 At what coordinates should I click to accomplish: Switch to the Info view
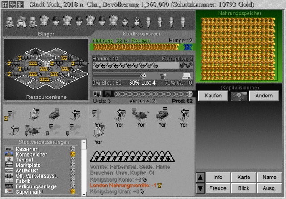click(218, 178)
